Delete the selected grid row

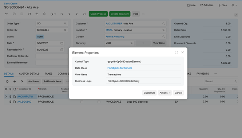(22, 81)
